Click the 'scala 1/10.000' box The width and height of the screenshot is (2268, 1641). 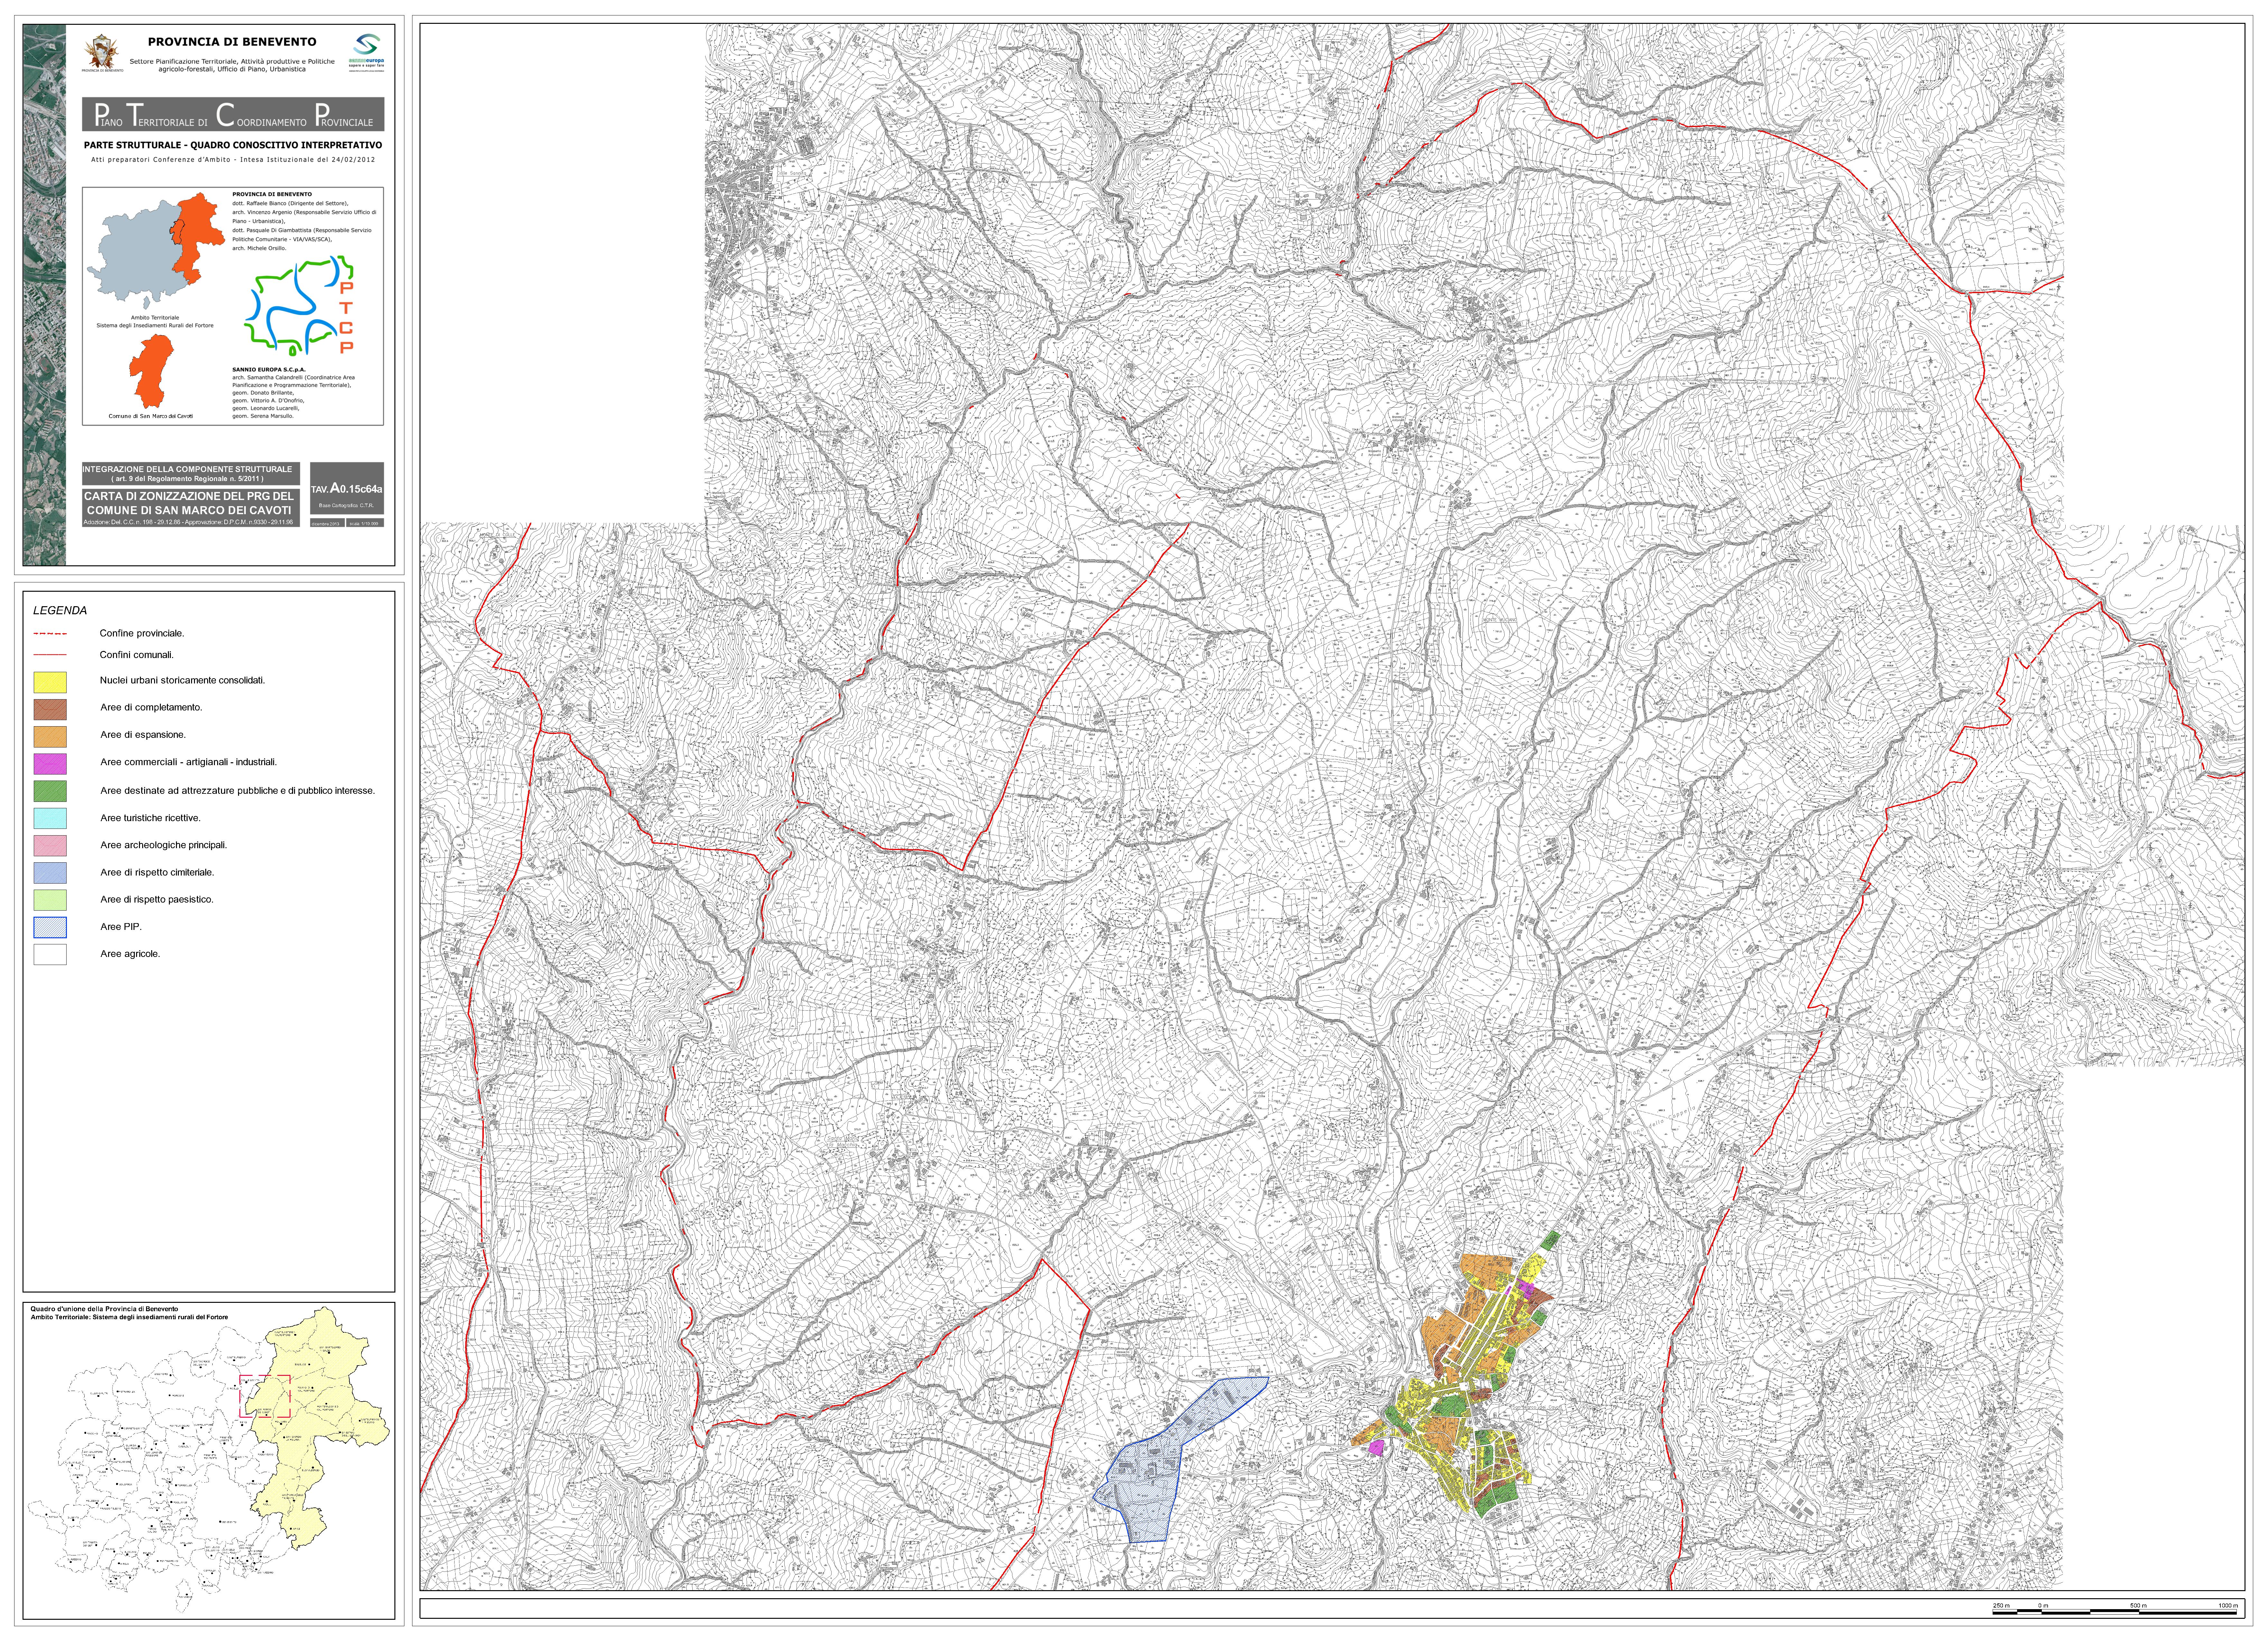[x=365, y=523]
